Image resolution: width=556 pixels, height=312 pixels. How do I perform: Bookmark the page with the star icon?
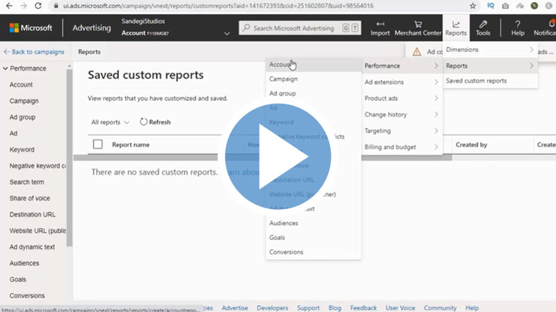coord(473,6)
